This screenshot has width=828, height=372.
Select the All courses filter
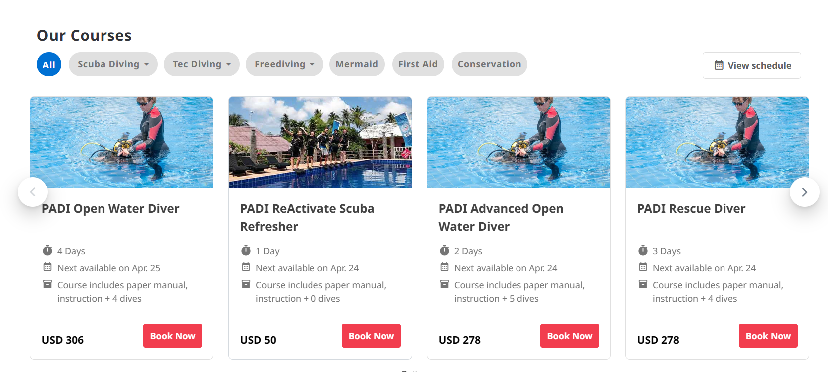[49, 64]
